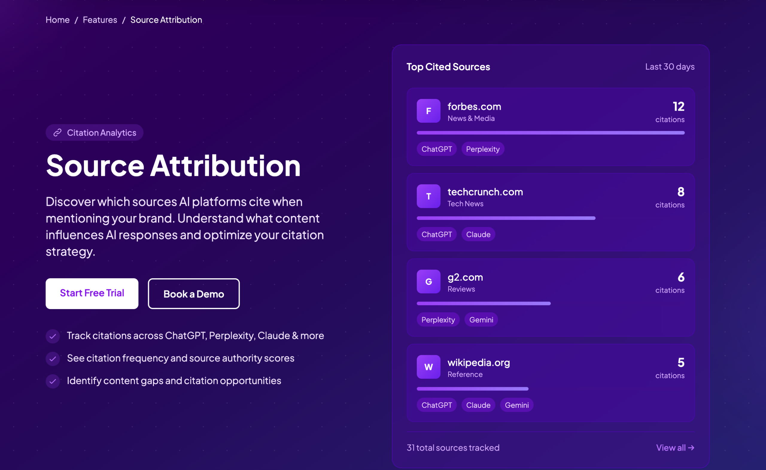
Task: Click the link icon in Citation Analytics badge
Action: point(57,133)
